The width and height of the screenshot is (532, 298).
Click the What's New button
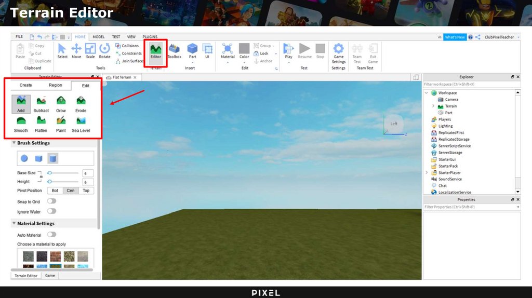pos(455,37)
